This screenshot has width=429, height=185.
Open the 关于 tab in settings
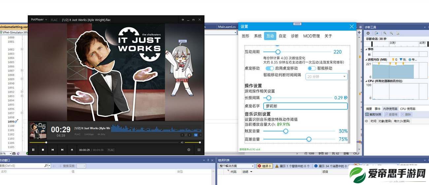click(328, 36)
